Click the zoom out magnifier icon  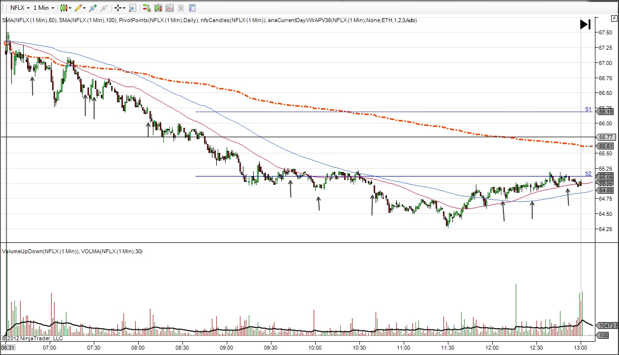click(104, 8)
